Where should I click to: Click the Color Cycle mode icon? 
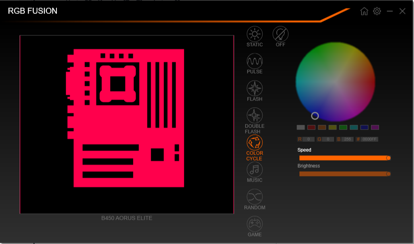[255, 143]
